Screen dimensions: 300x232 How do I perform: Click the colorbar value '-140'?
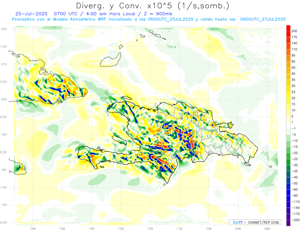[295, 208]
